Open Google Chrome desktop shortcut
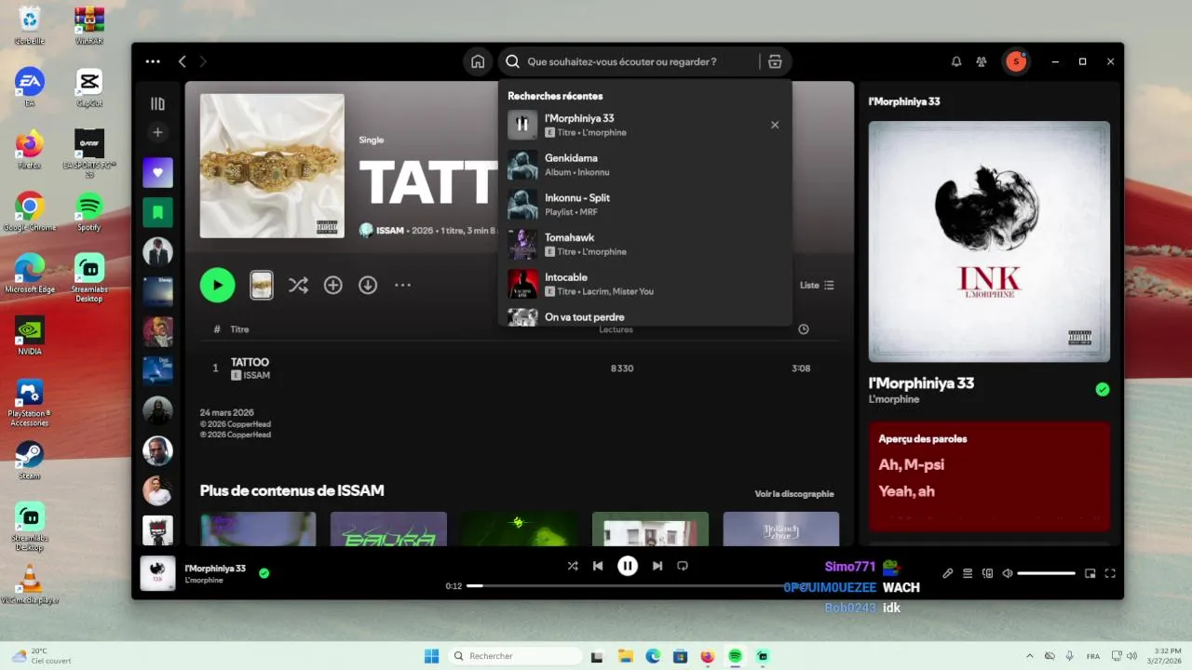This screenshot has height=670, width=1192. coord(30,211)
